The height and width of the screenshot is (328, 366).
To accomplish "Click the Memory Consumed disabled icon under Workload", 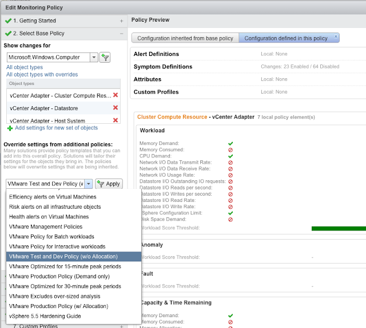I will point(230,149).
